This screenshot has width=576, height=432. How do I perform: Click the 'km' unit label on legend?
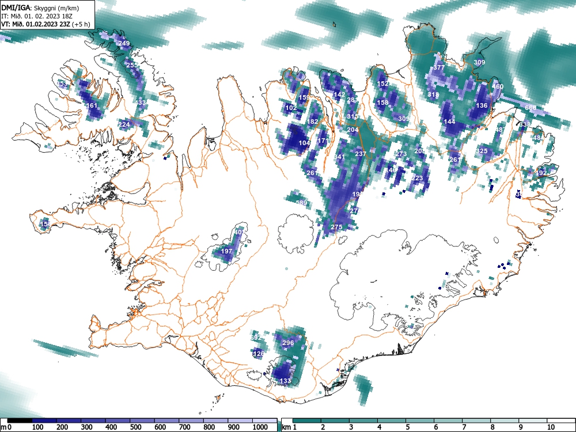tap(286, 427)
